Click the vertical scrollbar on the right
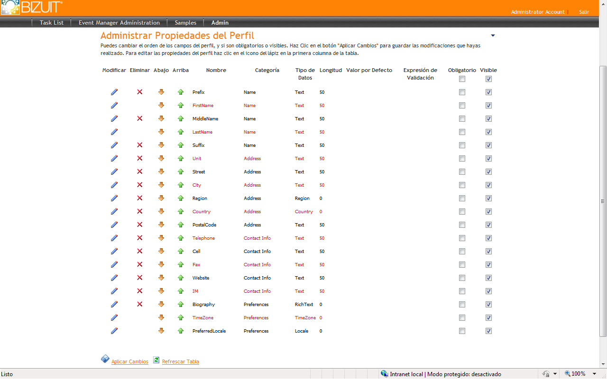Screen dimensions: 607x379 point(603,201)
